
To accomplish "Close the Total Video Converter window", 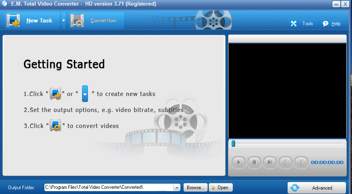I will [x=345, y=4].
